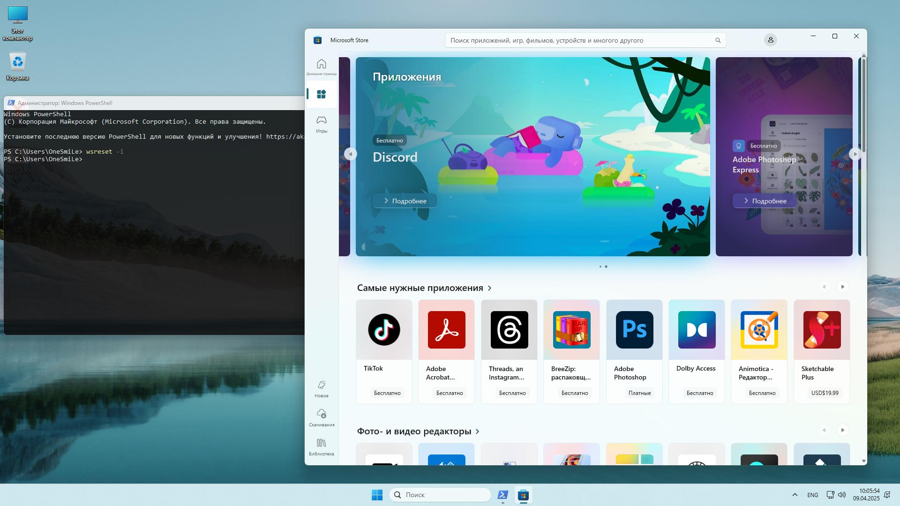
Task: Advance banner carousel with right arrow
Action: pyautogui.click(x=855, y=154)
